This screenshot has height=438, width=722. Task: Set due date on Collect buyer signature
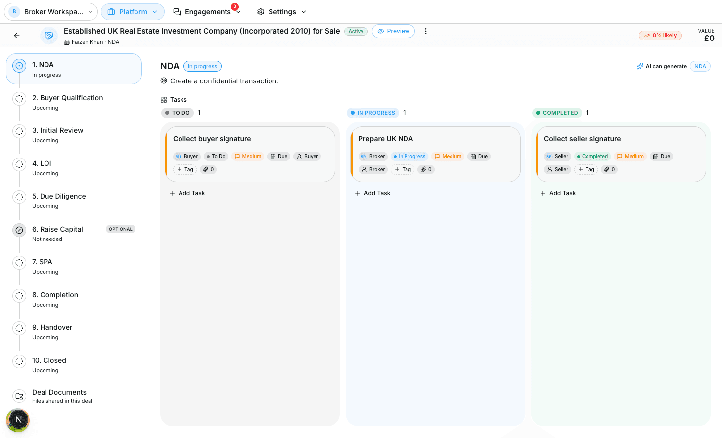pyautogui.click(x=279, y=156)
